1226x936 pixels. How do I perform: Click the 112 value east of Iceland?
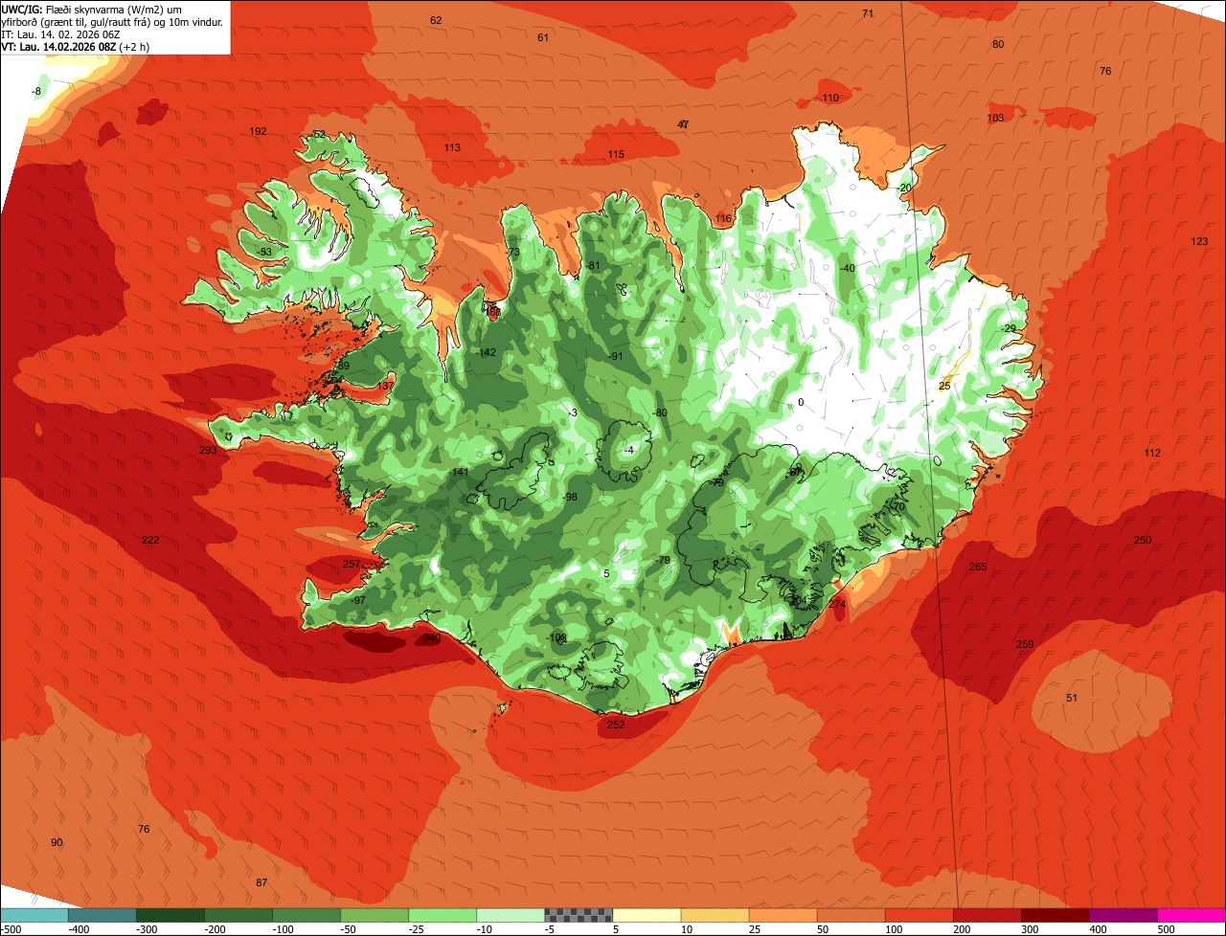[1152, 453]
